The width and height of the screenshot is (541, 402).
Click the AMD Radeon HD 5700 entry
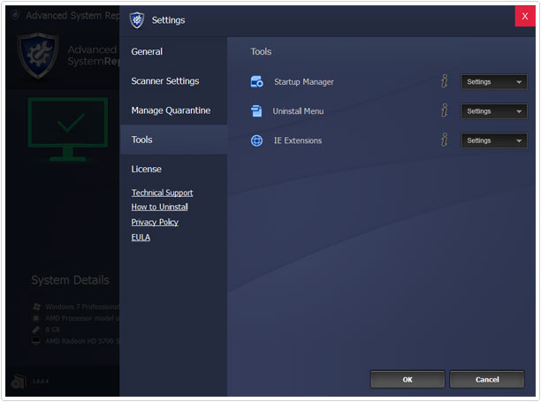tap(82, 341)
